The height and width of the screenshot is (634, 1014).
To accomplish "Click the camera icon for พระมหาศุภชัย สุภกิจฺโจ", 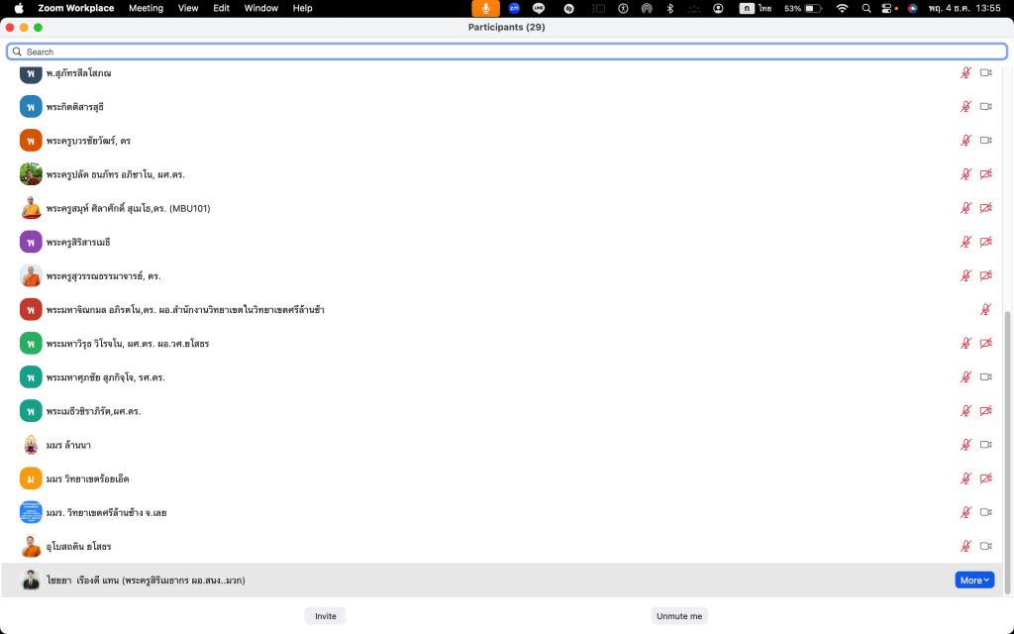I will (985, 377).
